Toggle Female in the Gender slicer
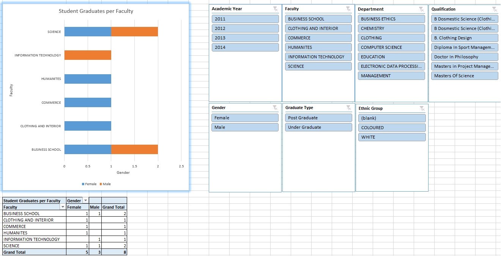The image size is (501, 256). 245,118
